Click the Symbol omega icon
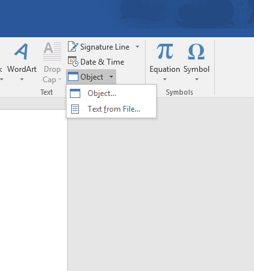The width and height of the screenshot is (254, 271). tap(196, 52)
